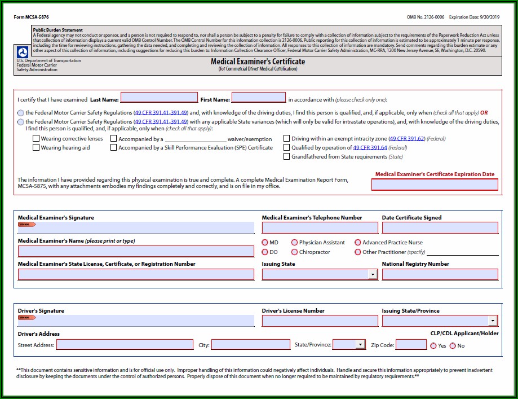This screenshot has width=518, height=399.
Task: Follow the 49 CFR 391.64 link
Action: (370, 147)
